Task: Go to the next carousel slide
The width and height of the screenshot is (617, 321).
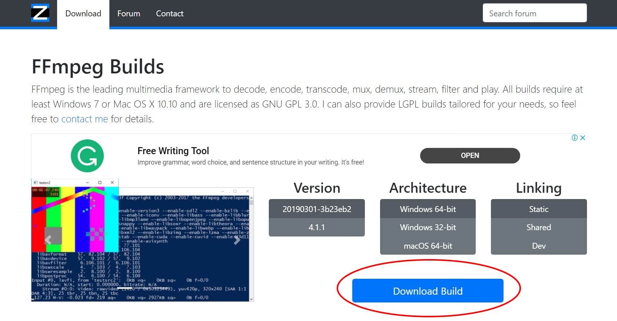Action: (x=237, y=240)
